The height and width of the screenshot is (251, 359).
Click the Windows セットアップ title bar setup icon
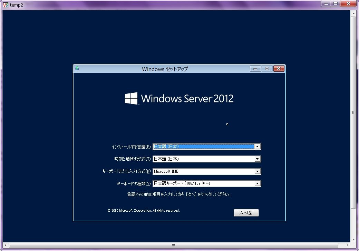[x=77, y=68]
